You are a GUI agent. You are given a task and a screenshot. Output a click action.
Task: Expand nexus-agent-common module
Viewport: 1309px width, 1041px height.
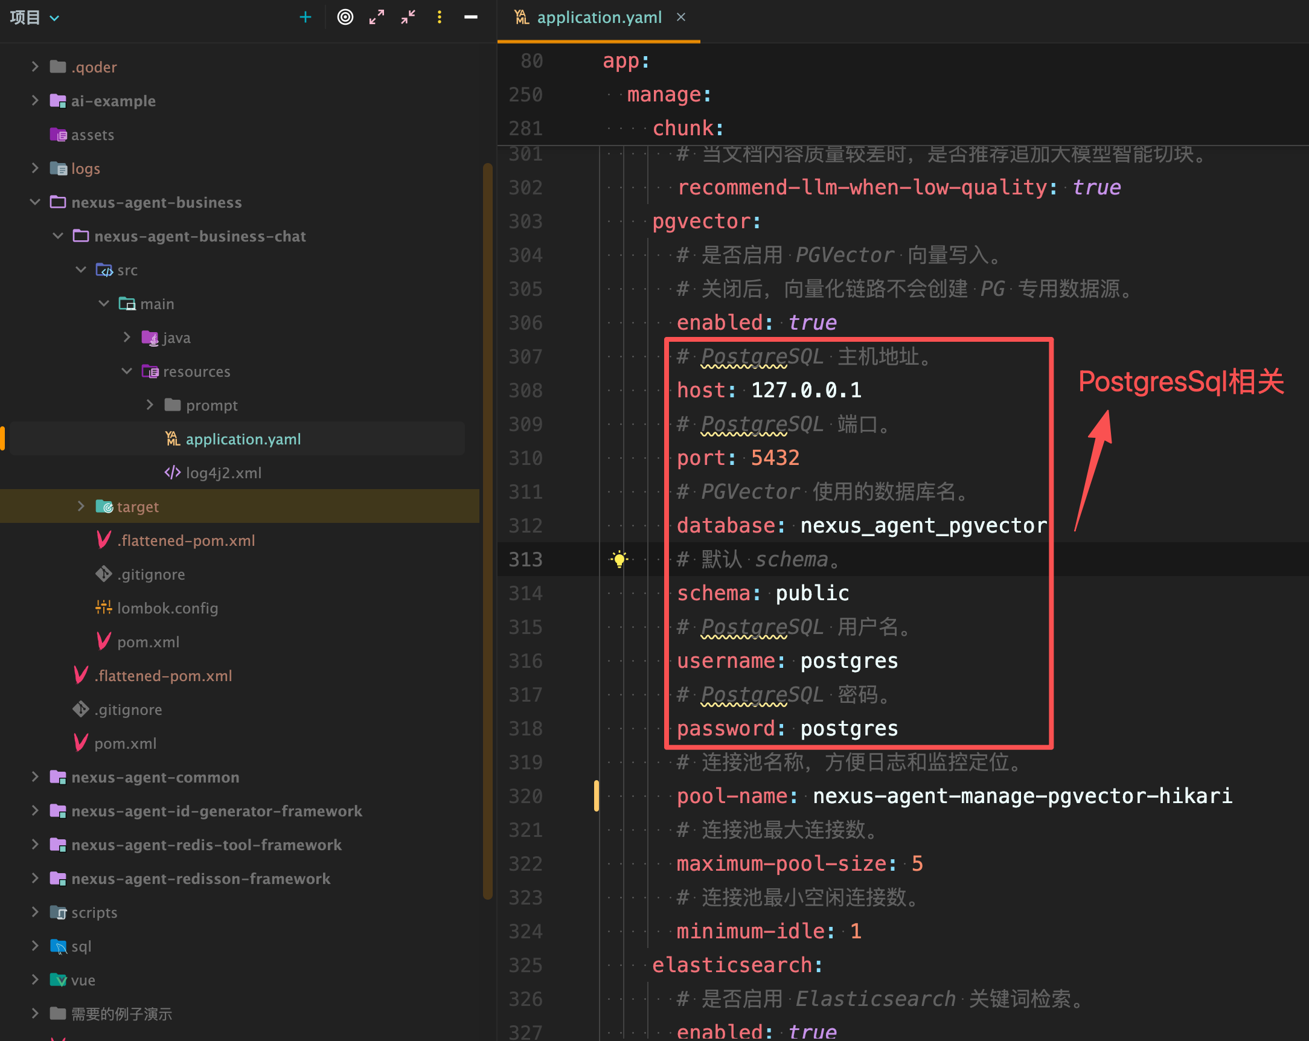[x=34, y=777]
